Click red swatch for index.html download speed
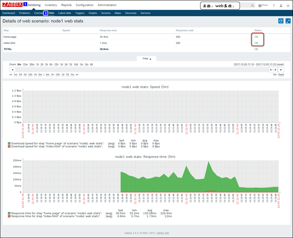The image size is (293, 238). click(9, 146)
